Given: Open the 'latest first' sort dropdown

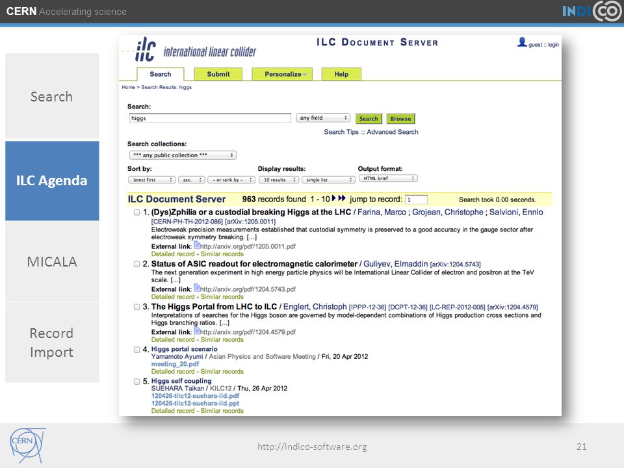Looking at the screenshot, I should click(x=151, y=180).
